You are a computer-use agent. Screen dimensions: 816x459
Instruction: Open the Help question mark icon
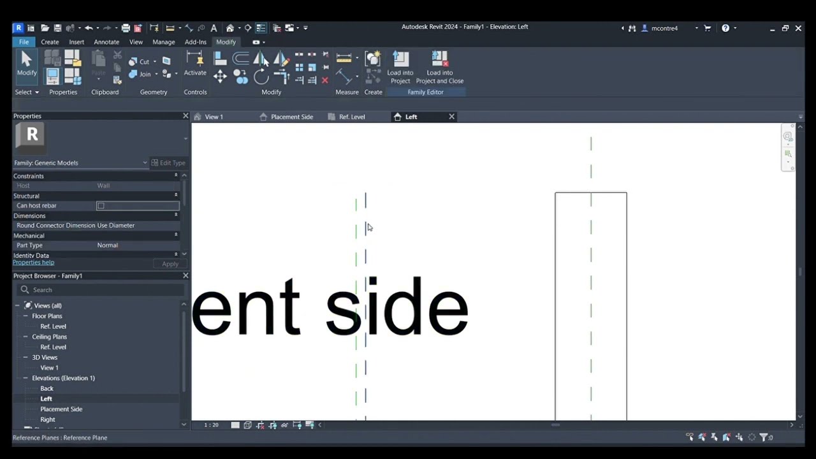[x=725, y=28]
